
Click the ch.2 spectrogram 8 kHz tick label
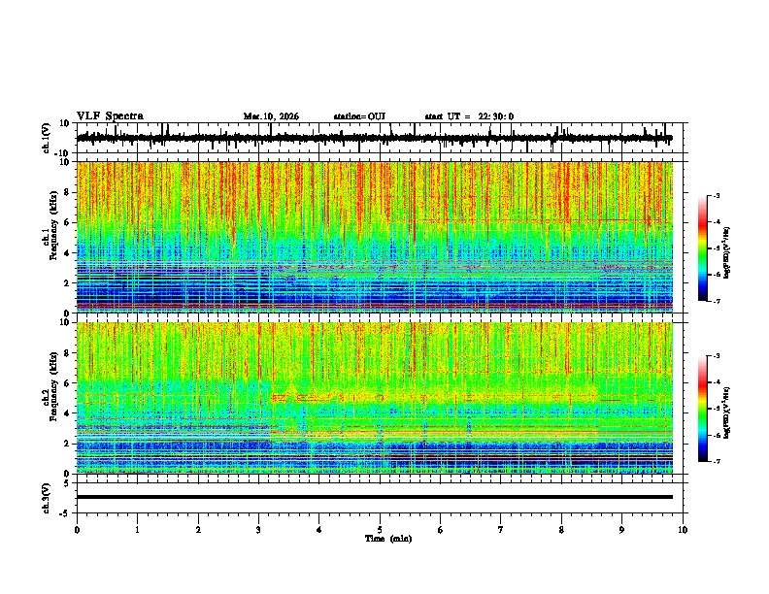pos(68,353)
